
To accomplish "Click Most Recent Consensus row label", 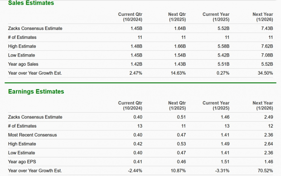I will pyautogui.click(x=33, y=135).
